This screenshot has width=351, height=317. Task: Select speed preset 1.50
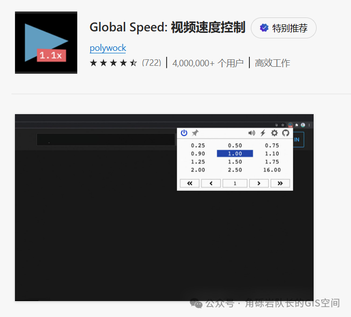click(235, 162)
